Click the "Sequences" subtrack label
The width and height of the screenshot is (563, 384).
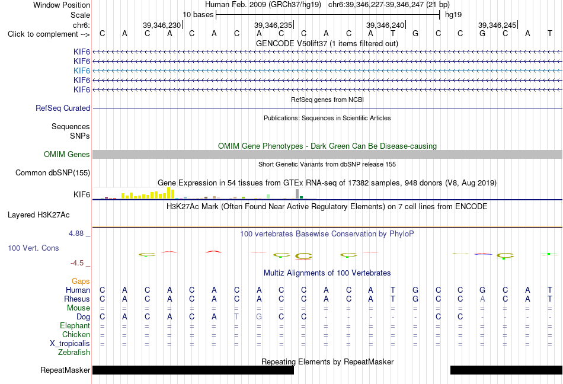click(x=71, y=126)
